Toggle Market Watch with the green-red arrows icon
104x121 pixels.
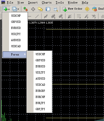(x=26, y=9)
